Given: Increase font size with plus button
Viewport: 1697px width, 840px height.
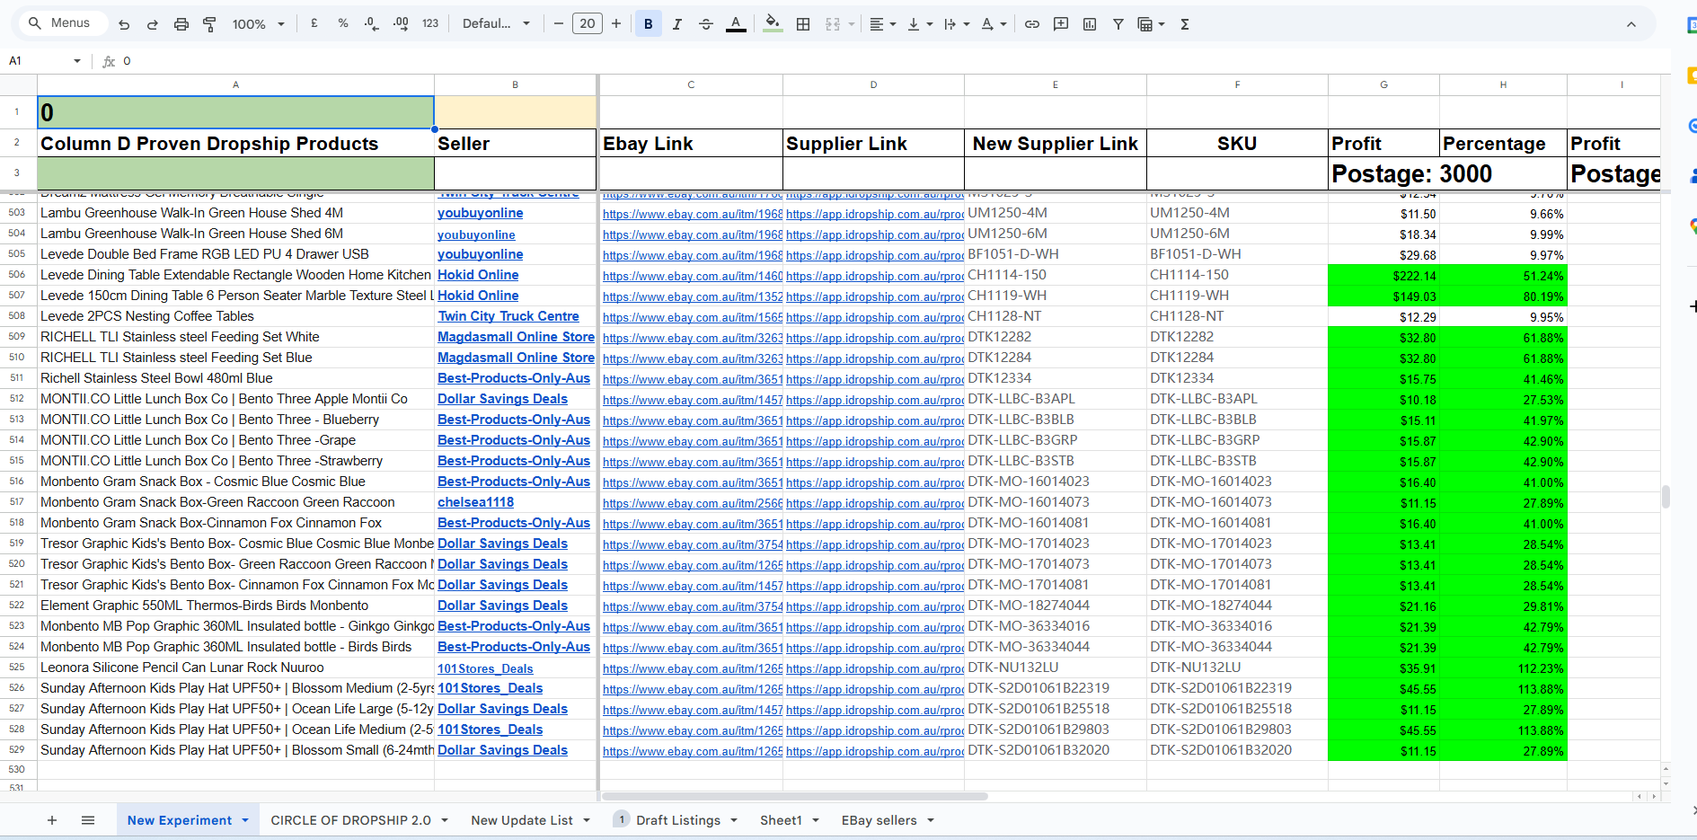Looking at the screenshot, I should pyautogui.click(x=616, y=24).
